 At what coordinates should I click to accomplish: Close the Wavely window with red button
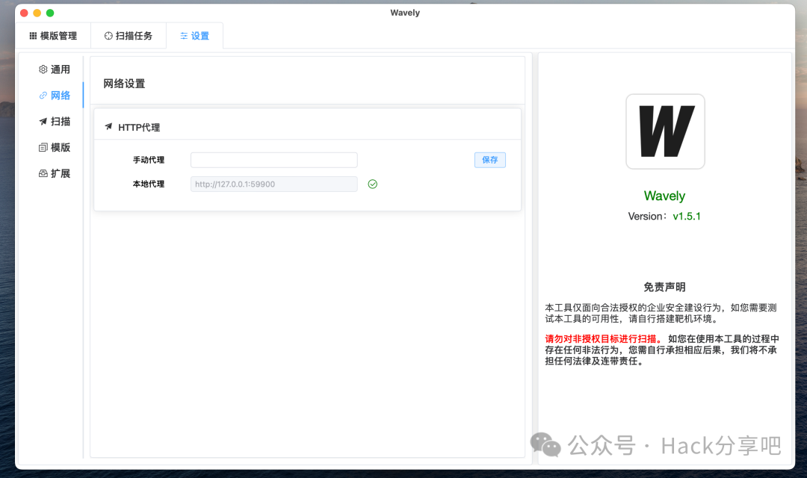[24, 13]
